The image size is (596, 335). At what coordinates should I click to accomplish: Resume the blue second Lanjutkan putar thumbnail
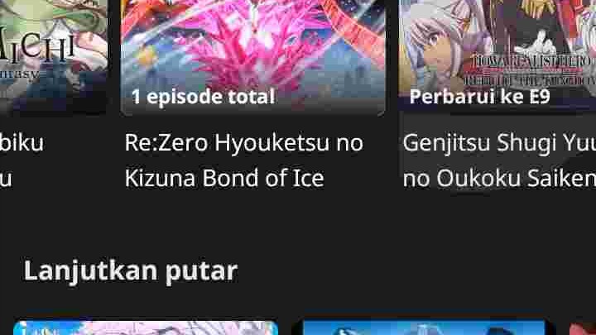click(424, 328)
